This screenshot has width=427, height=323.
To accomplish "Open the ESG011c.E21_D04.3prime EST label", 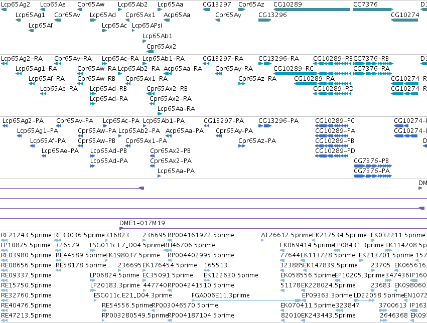I will [133, 295].
